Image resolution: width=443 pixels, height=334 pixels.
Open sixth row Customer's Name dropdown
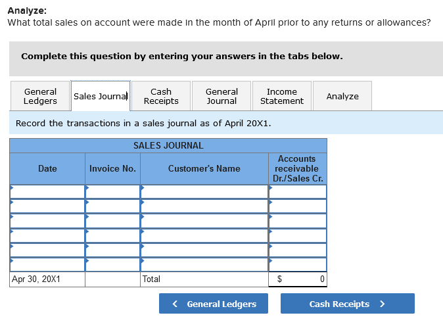[x=204, y=265]
